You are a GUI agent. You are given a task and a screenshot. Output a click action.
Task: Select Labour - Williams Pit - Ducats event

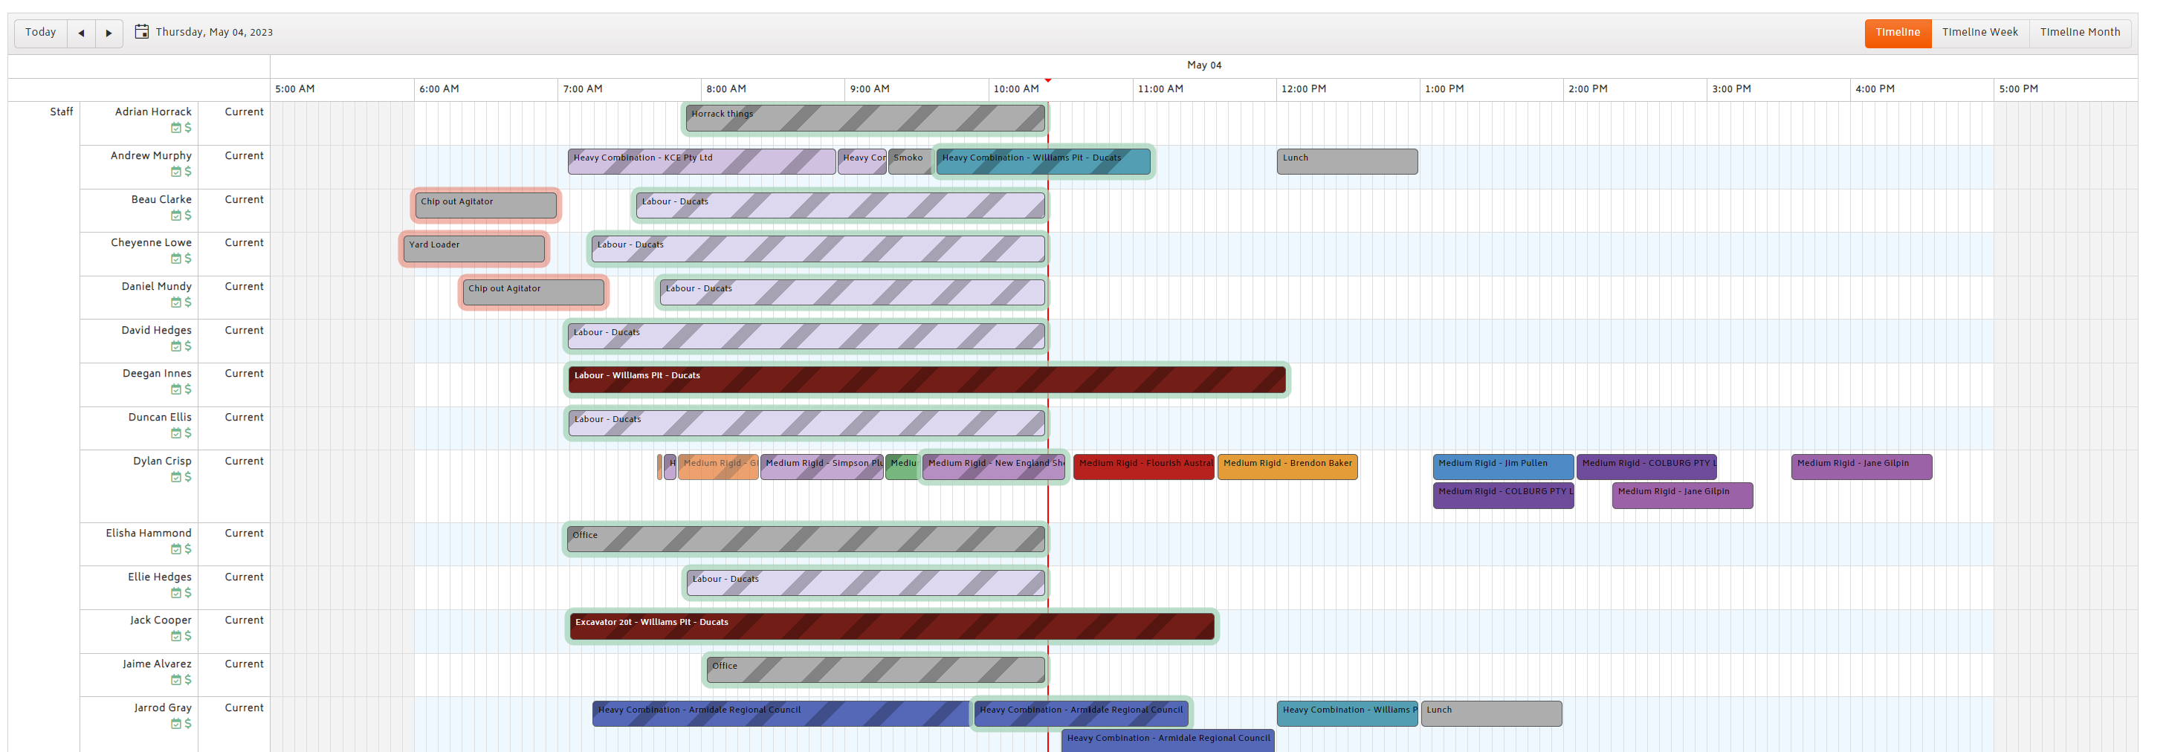tap(927, 380)
